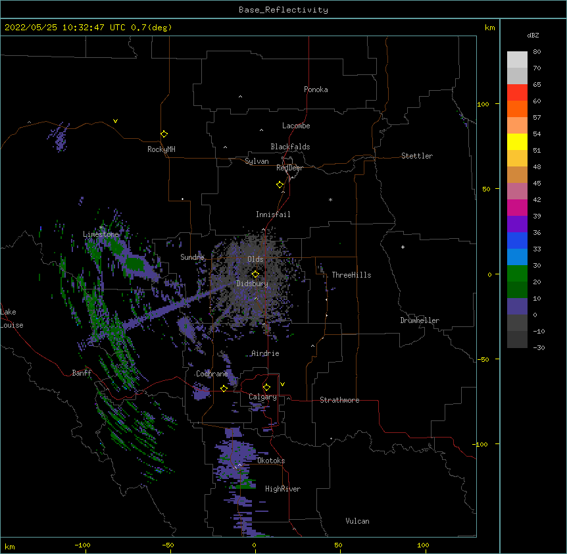
Task: Click the RedDeer city label
Action: [x=289, y=168]
